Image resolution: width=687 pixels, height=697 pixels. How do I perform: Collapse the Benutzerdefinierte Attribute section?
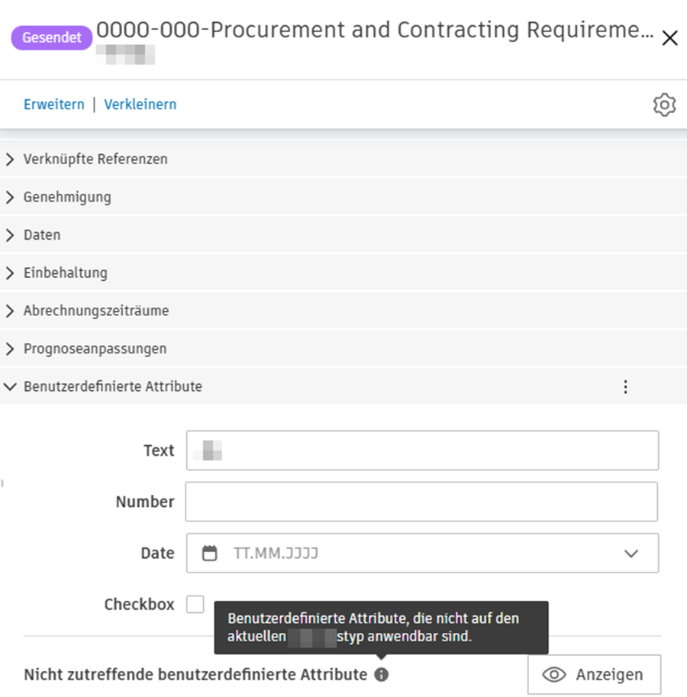pyautogui.click(x=113, y=387)
